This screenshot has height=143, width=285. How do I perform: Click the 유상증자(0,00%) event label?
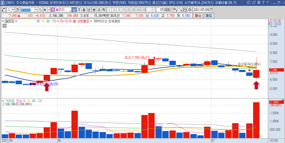pyautogui.click(x=249, y=64)
